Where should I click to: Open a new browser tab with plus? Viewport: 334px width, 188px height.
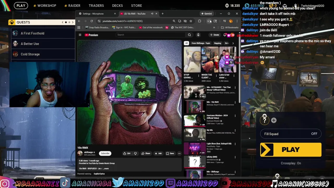tap(163, 14)
